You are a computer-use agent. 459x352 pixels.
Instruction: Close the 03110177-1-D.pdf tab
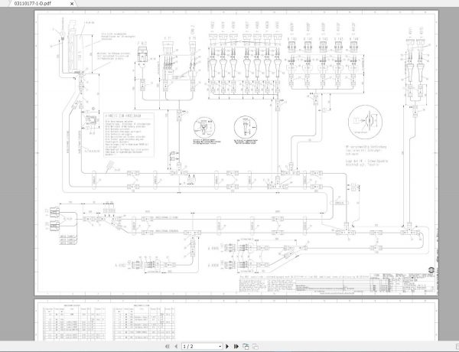(x=72, y=4)
